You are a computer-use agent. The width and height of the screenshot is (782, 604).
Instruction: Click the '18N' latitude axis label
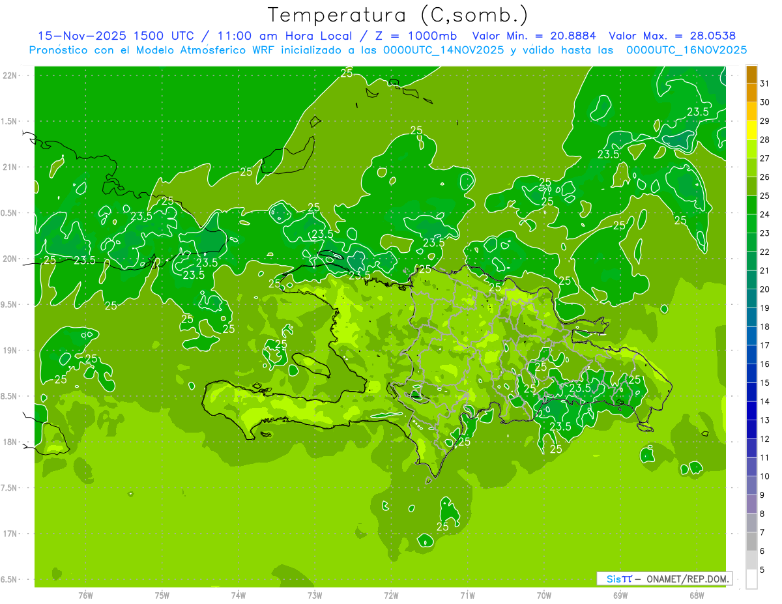click(10, 442)
